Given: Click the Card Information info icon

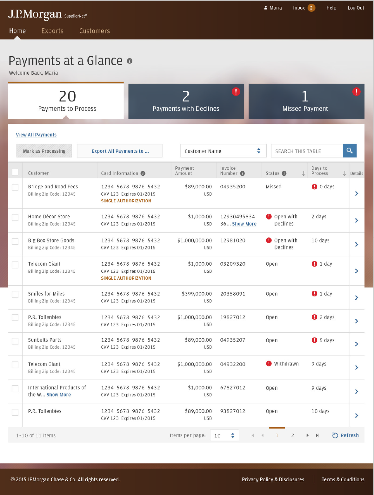Looking at the screenshot, I should (x=143, y=173).
